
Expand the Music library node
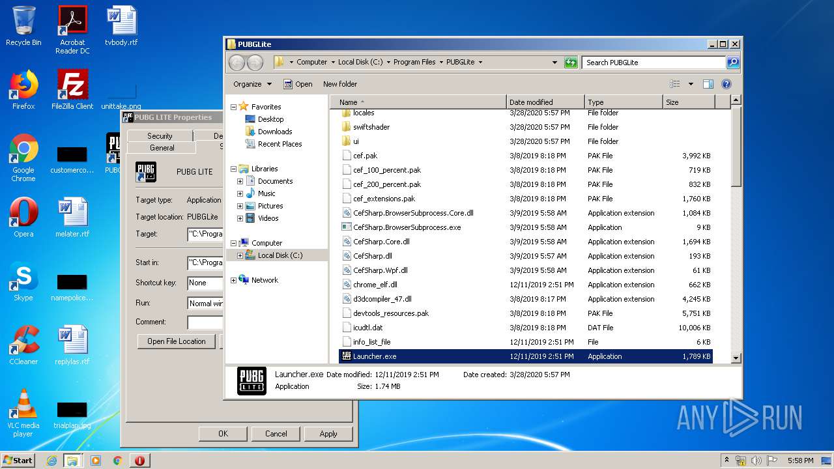[x=240, y=193]
